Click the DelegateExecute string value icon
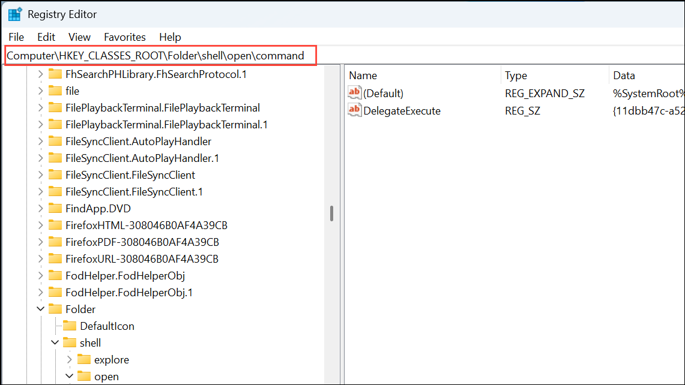 click(x=355, y=110)
